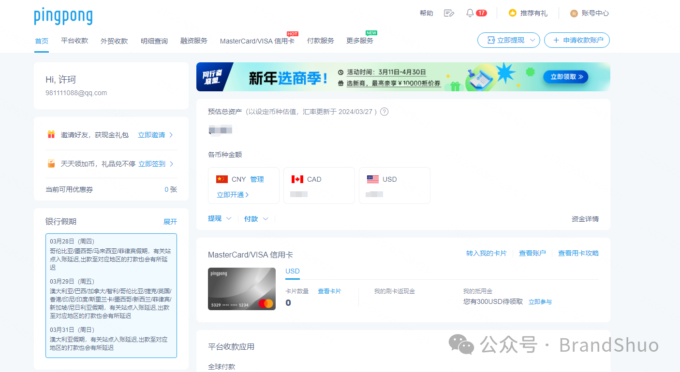This screenshot has width=680, height=372.
Task: Click the Canada flag on the CAD card
Action: tap(297, 179)
